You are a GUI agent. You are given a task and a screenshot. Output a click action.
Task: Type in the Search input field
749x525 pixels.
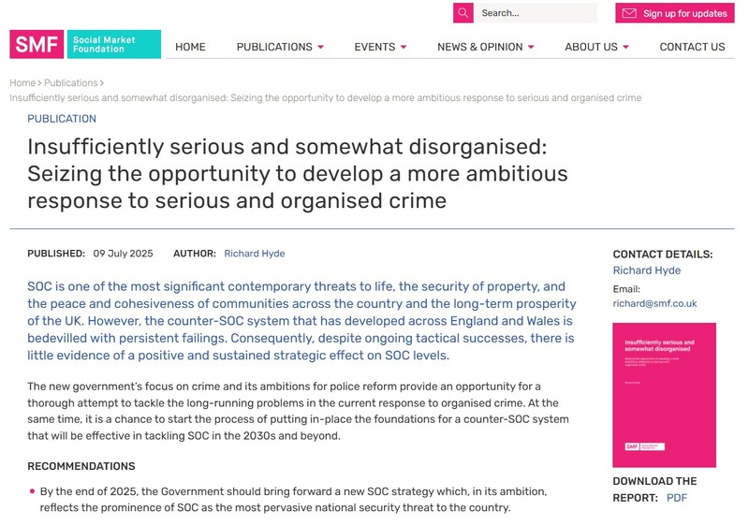[x=536, y=13]
